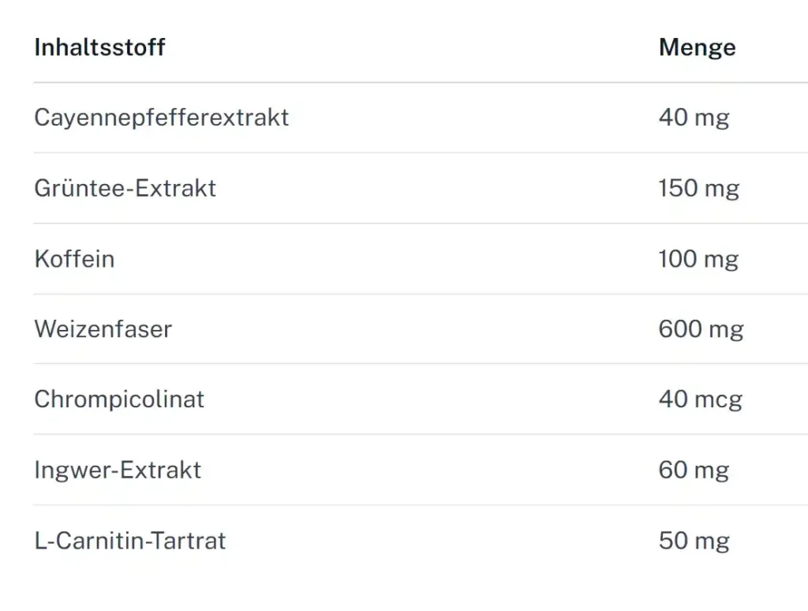Select the L-Carnitin-Tartrat ingredient name
Viewport: 808px width, 611px height.
pos(130,541)
